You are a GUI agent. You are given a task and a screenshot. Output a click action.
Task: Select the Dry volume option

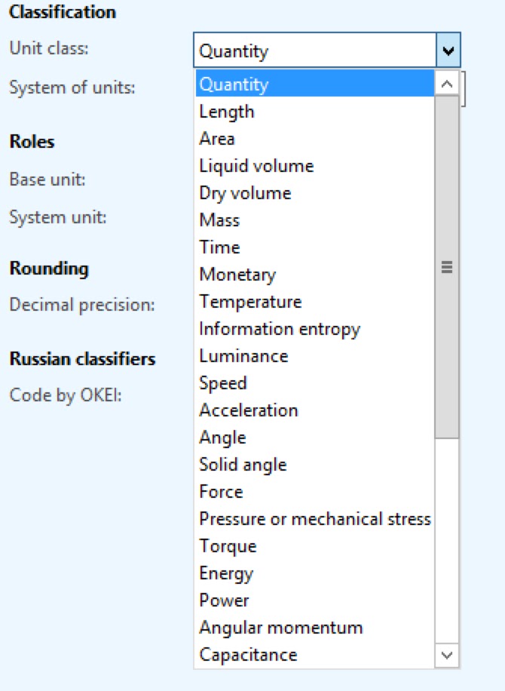tap(245, 193)
